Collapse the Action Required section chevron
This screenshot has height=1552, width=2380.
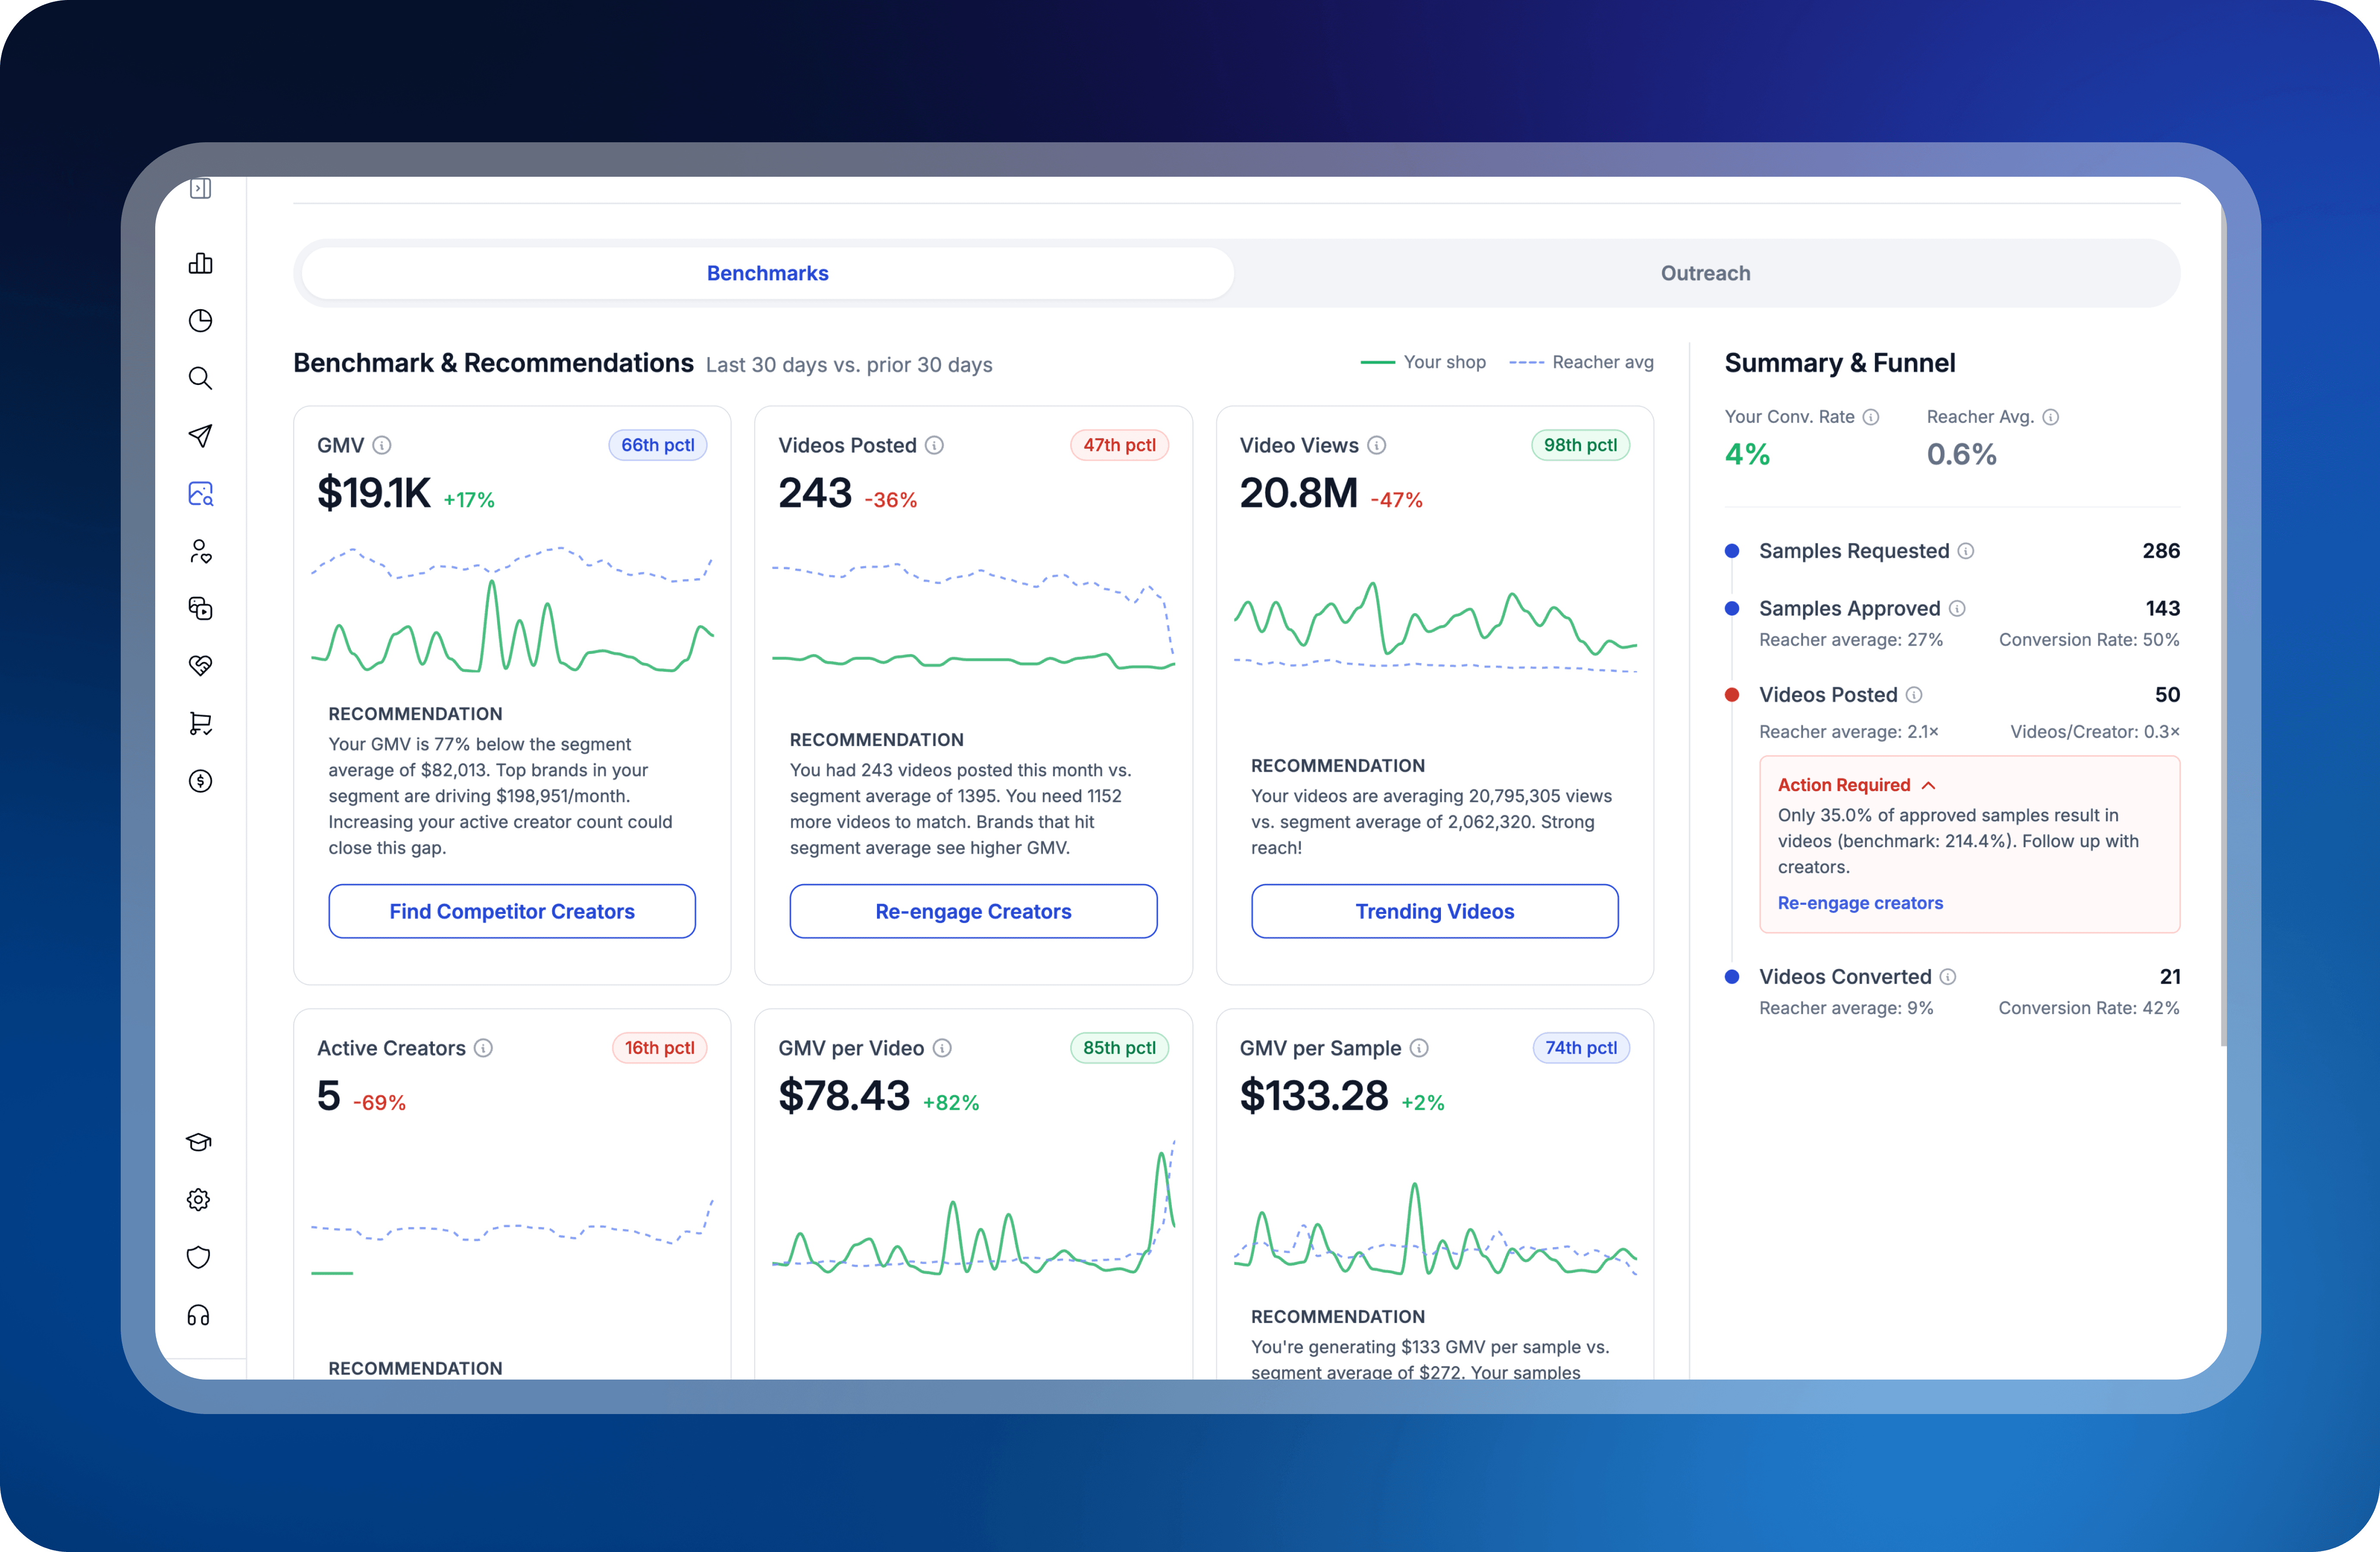pos(1929,785)
